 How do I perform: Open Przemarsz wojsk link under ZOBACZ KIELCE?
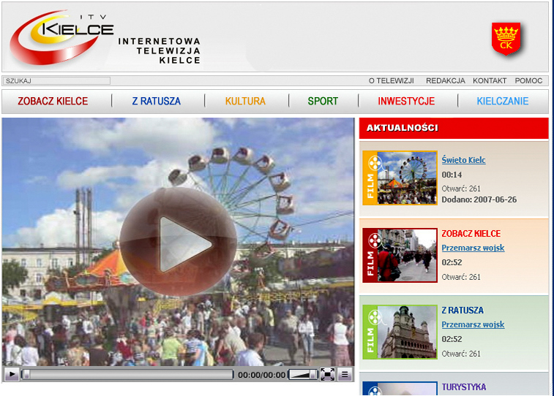pyautogui.click(x=473, y=248)
